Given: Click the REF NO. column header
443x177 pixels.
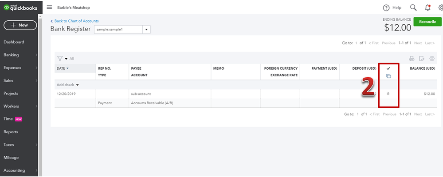Looking at the screenshot, I should [105, 68].
